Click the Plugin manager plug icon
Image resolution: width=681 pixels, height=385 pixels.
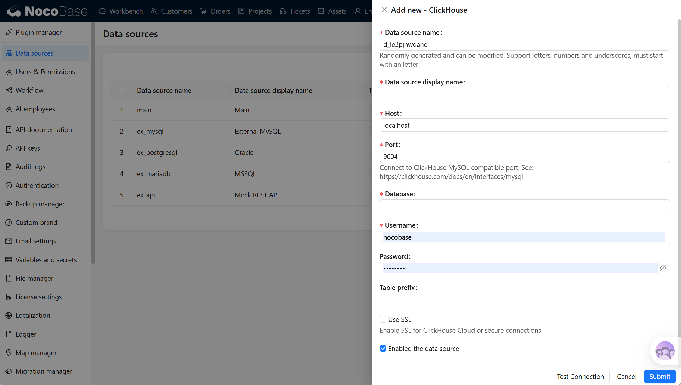point(9,32)
